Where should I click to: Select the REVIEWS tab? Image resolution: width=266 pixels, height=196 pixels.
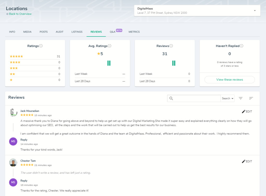(96, 32)
